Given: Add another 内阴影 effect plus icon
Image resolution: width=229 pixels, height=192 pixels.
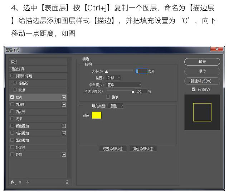Looking at the screenshot, I should [64, 104].
